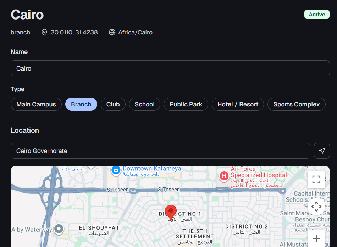Viewport: 337px width, 247px height.
Task: Toggle map fullscreen view
Action: click(x=316, y=180)
